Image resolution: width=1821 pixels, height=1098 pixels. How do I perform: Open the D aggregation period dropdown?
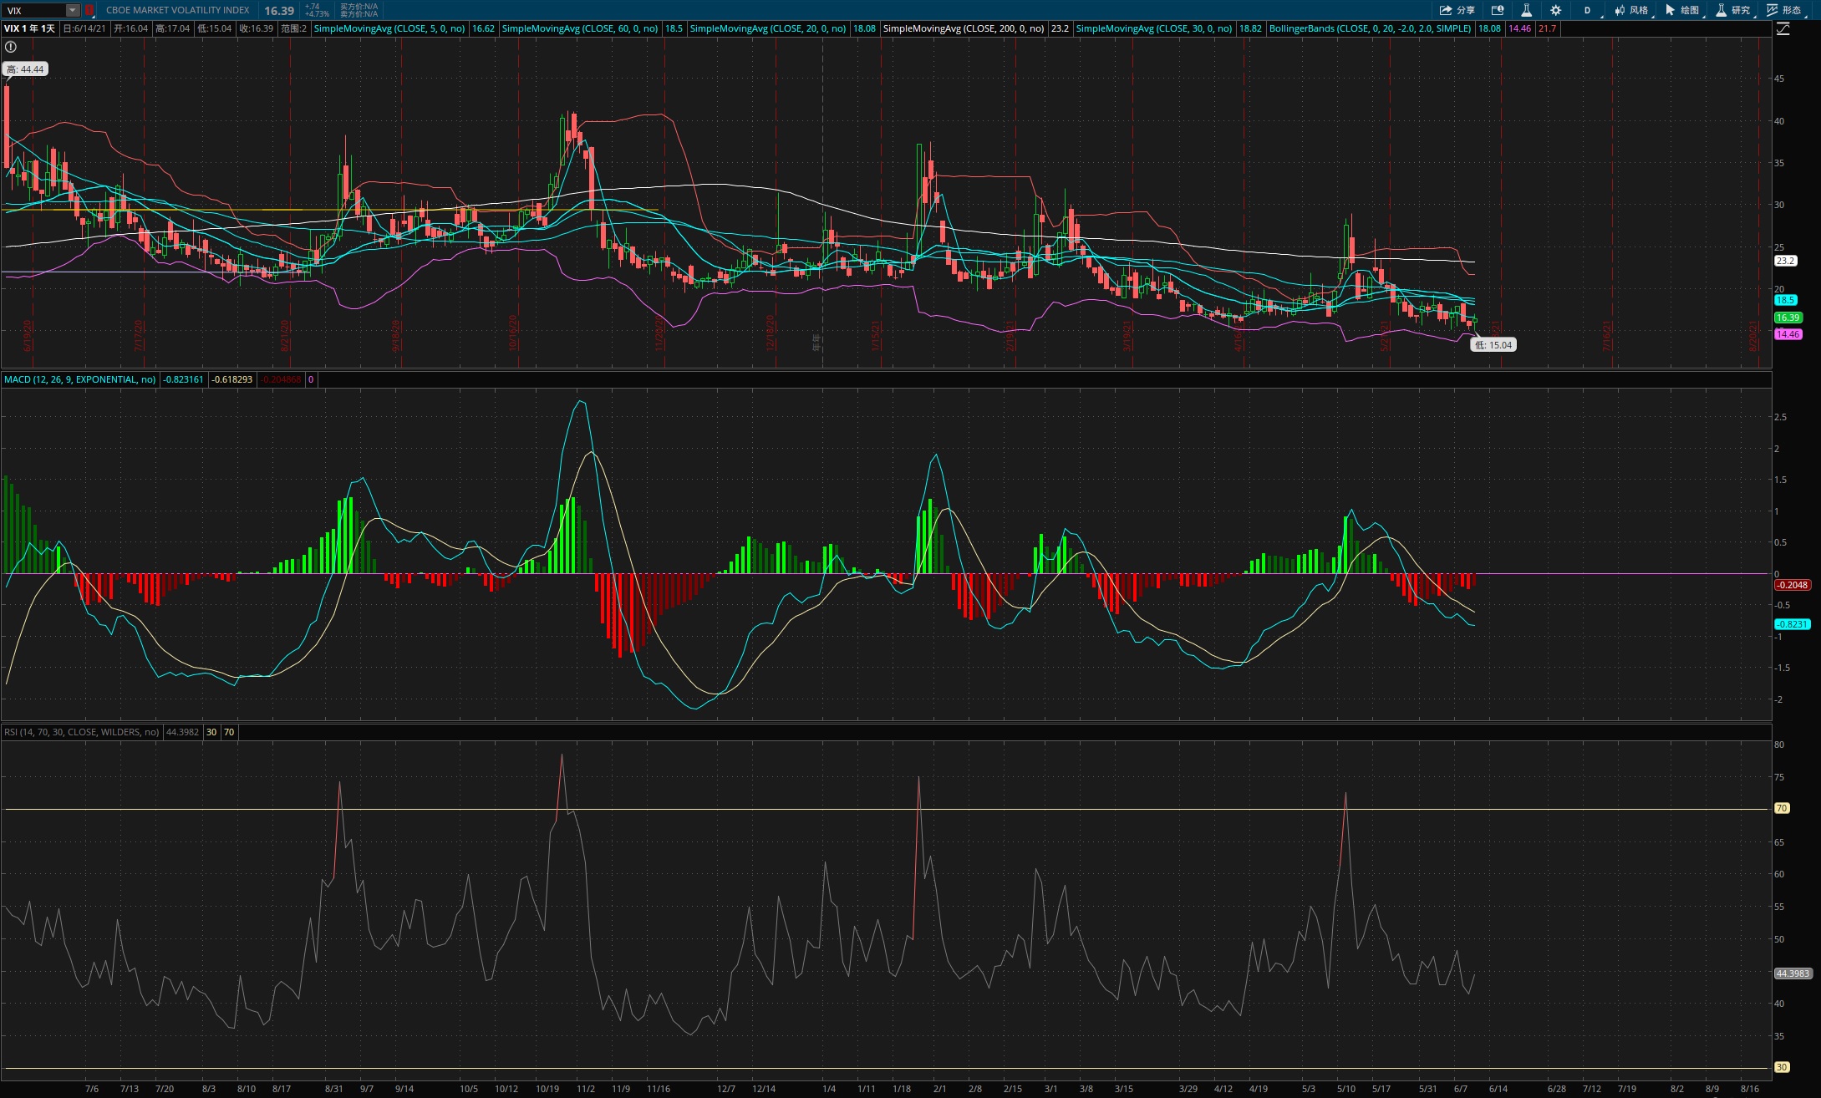(x=1588, y=10)
